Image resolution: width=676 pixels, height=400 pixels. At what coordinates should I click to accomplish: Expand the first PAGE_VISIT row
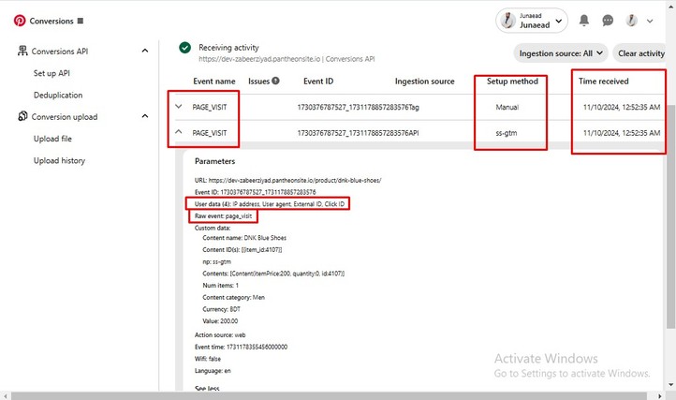pyautogui.click(x=179, y=106)
